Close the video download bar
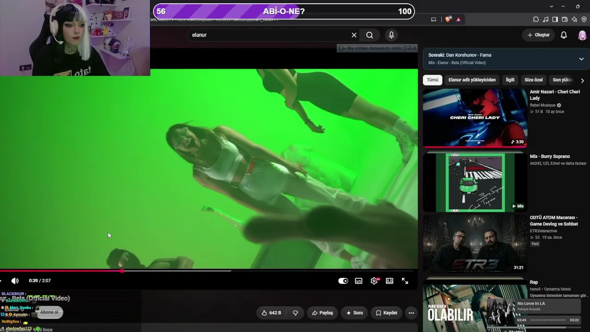This screenshot has height=332, width=590. 414,48
